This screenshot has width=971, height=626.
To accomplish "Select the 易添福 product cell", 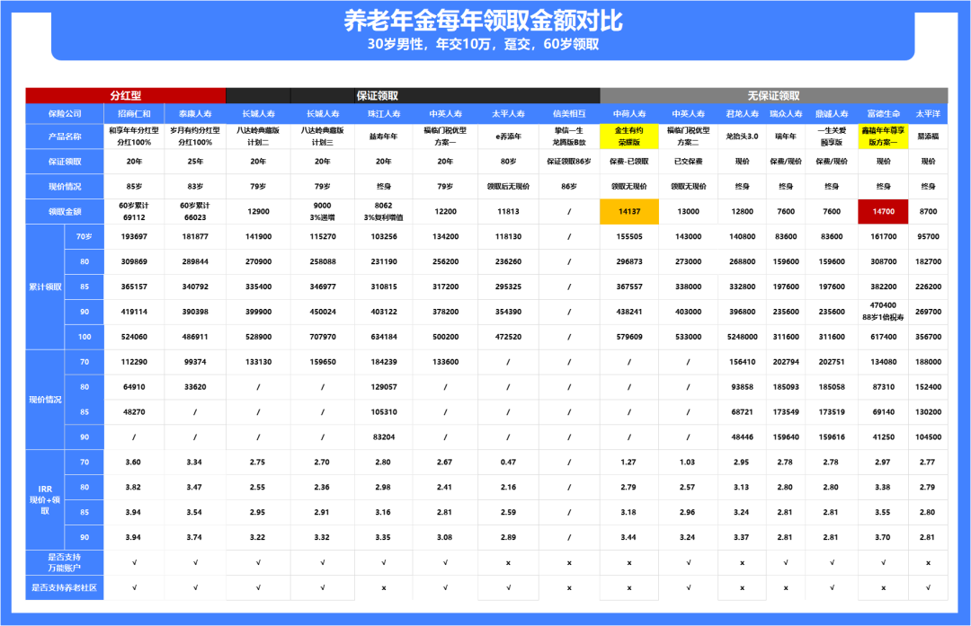I will (928, 137).
